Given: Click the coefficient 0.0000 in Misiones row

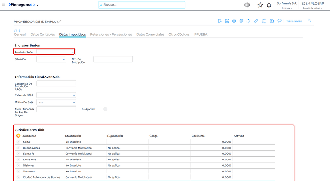Looking at the screenshot, I should pos(227,166).
